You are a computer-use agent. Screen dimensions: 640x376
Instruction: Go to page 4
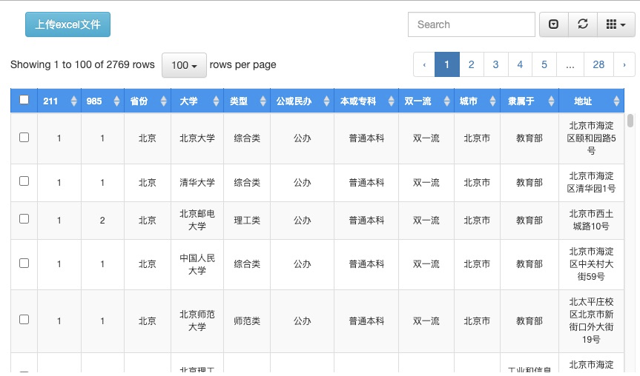[x=520, y=64]
